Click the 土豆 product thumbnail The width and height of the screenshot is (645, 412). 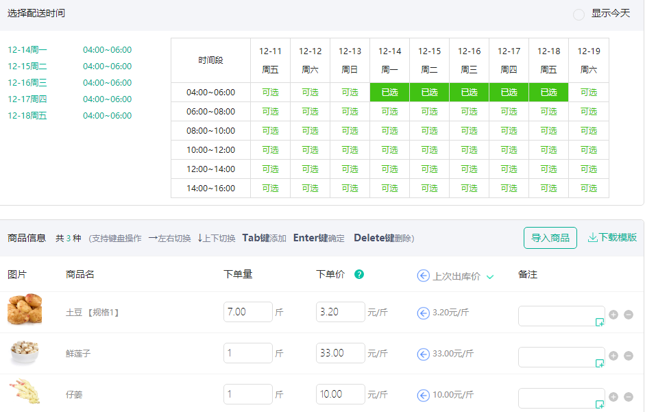[x=25, y=311]
